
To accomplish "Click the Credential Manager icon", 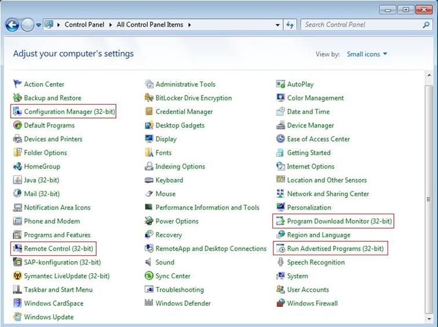I will tap(149, 111).
